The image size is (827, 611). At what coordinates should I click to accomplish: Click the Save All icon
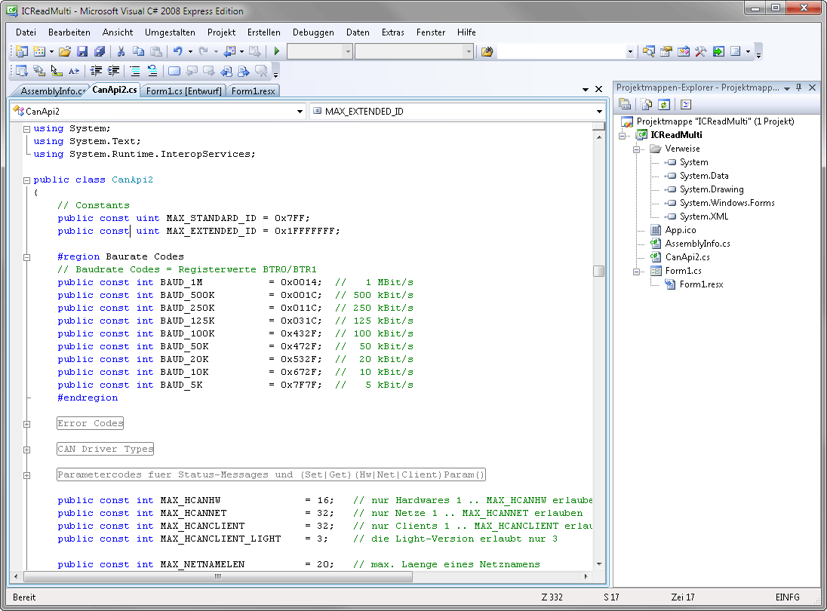[100, 51]
